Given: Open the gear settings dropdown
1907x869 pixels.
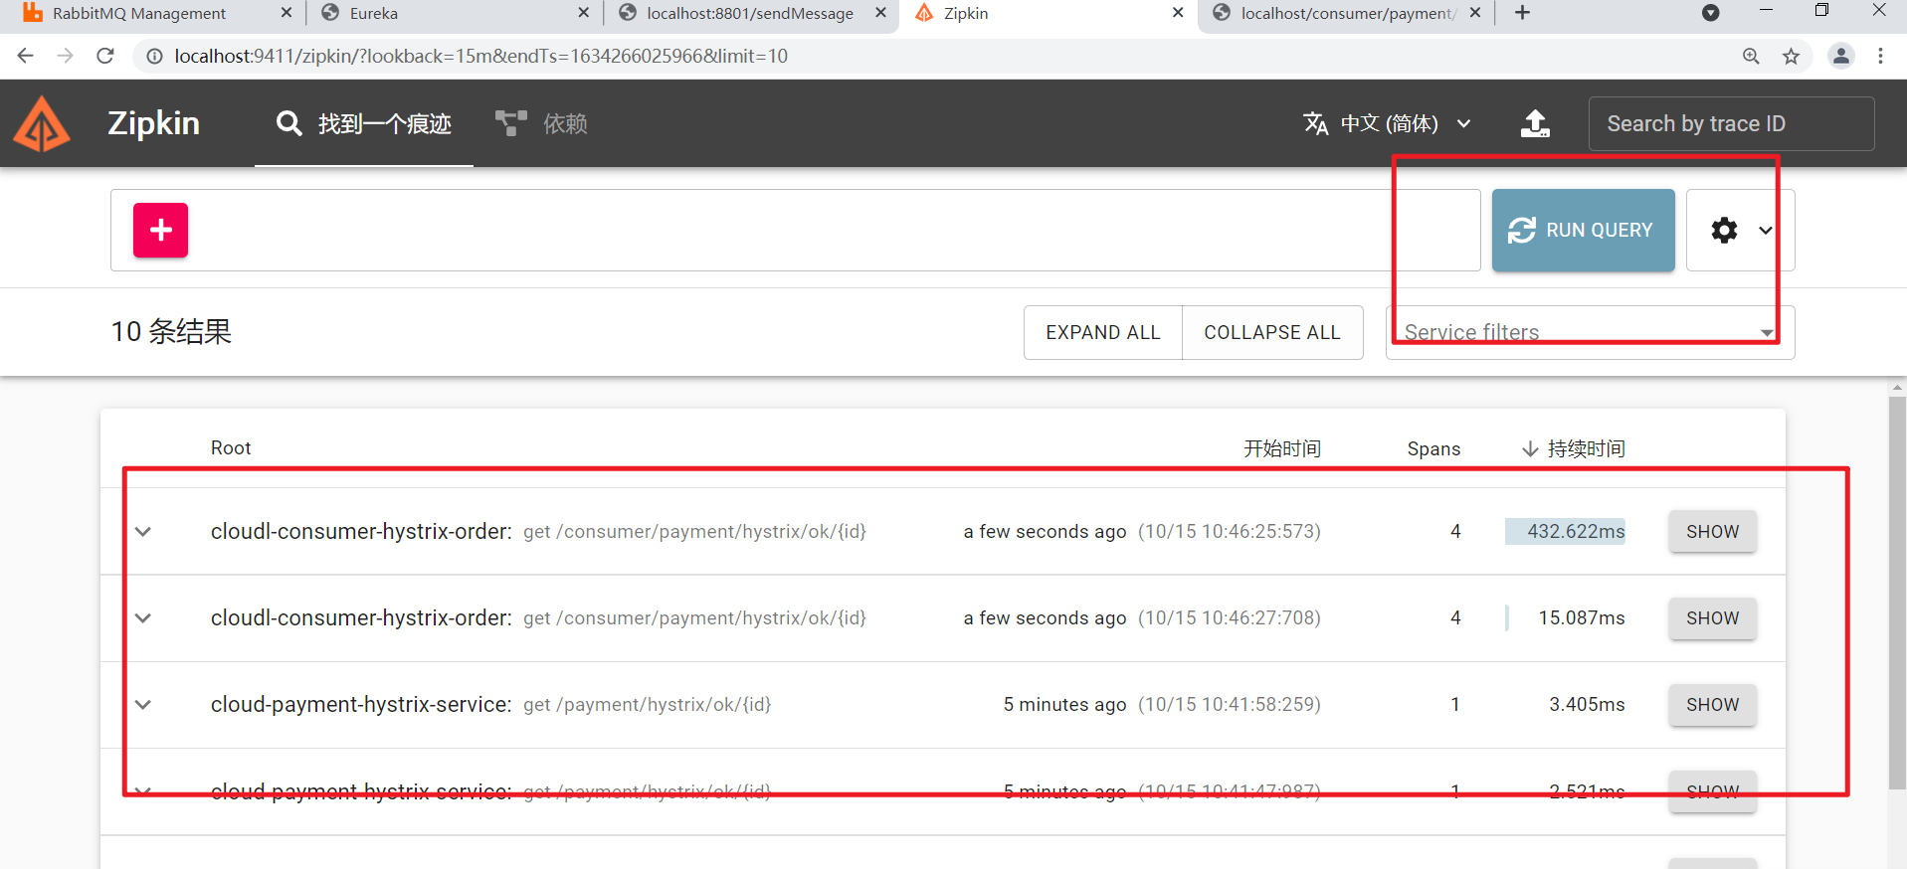Looking at the screenshot, I should pos(1741,231).
